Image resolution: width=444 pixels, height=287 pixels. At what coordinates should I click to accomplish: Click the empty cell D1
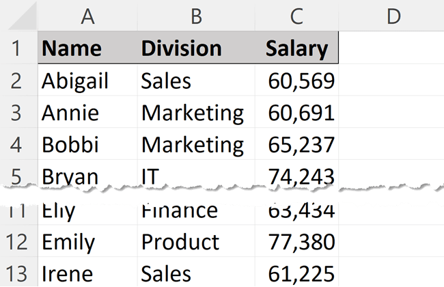point(391,49)
